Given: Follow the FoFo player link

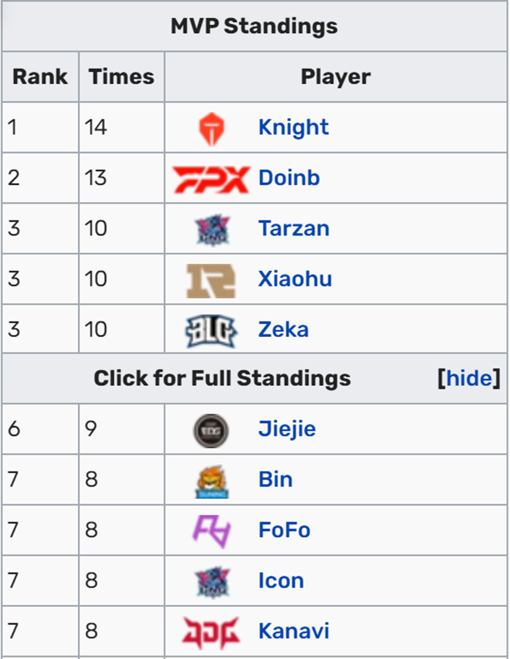Looking at the screenshot, I should point(284,530).
